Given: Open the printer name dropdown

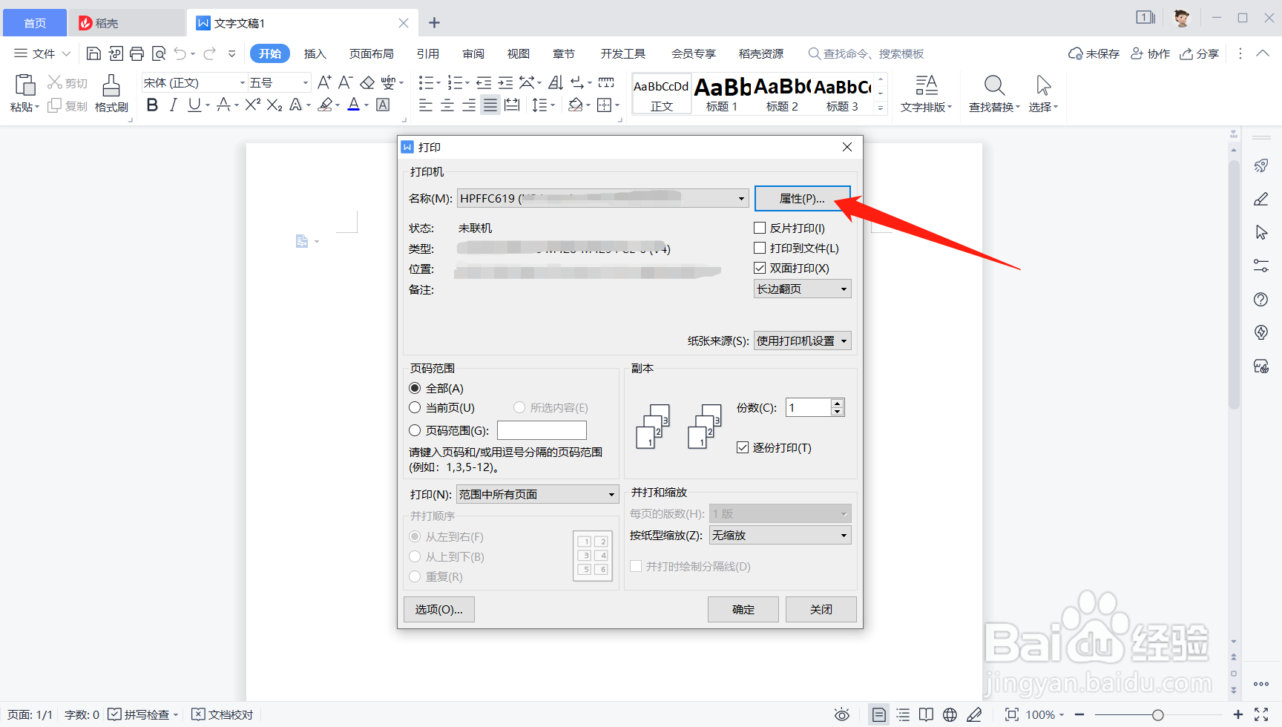Looking at the screenshot, I should (x=741, y=198).
